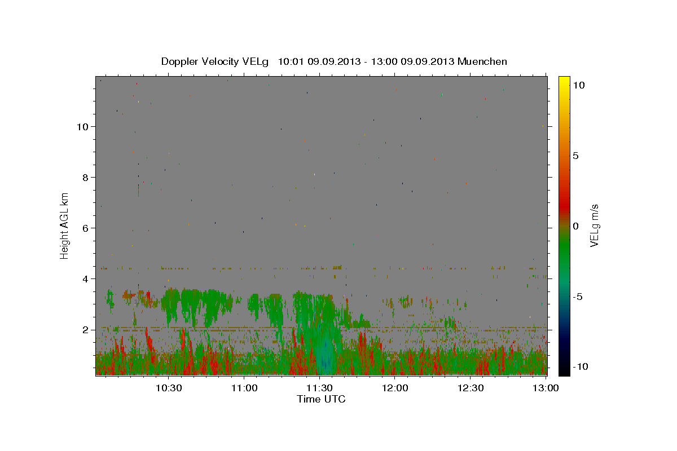The image size is (677, 451).
Task: Select the 11:00 time tick label
Action: coord(244,388)
